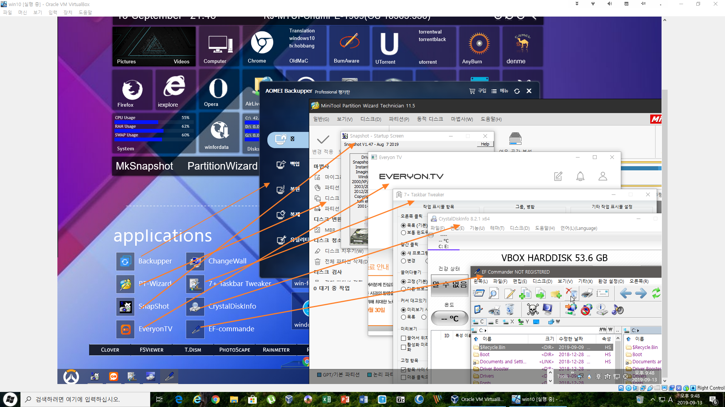Open the AnyBurn tile on the desktop

tap(479, 46)
